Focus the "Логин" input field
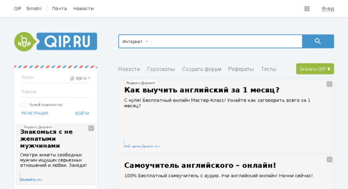 pyautogui.click(x=44, y=78)
